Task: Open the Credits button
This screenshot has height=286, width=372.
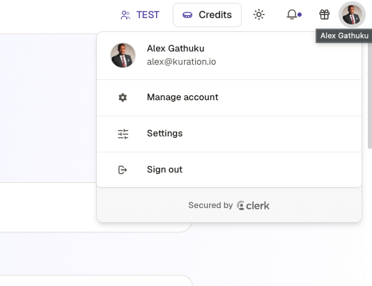Action: click(207, 15)
